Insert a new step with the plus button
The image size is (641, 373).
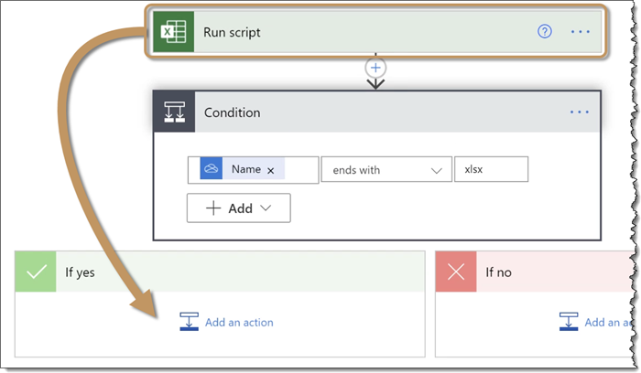pyautogui.click(x=375, y=67)
